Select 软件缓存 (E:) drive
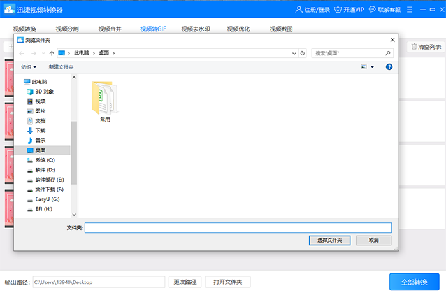The image size is (446, 293). 45,180
